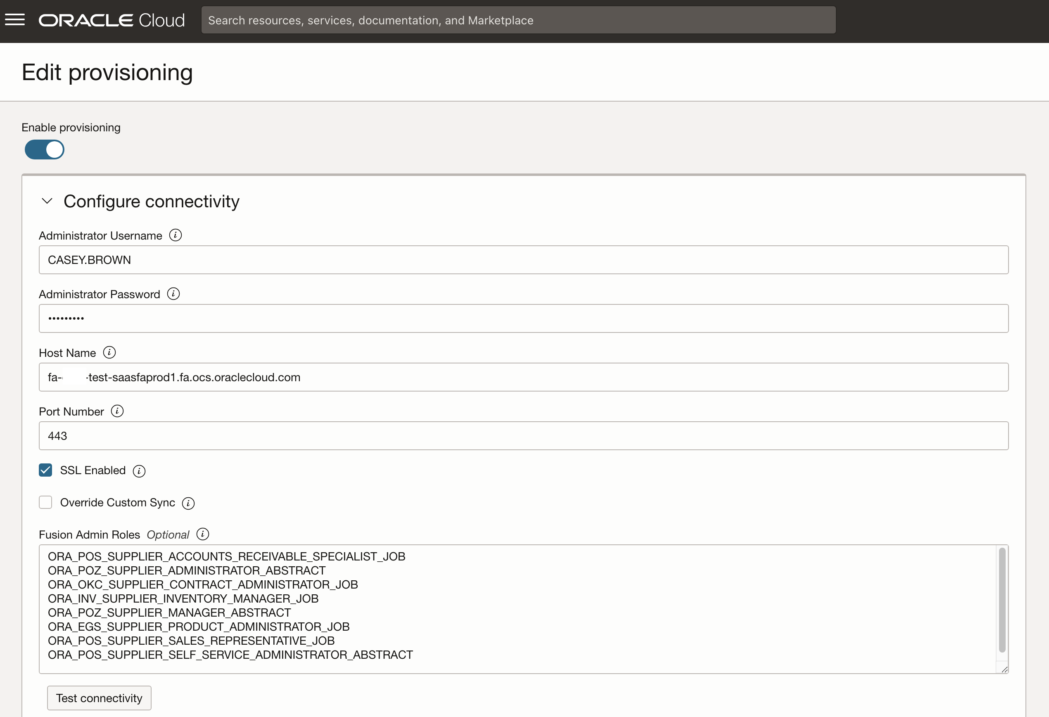Screen dimensions: 1049x717
Task: Click the Administrator Password field
Action: 523,318
